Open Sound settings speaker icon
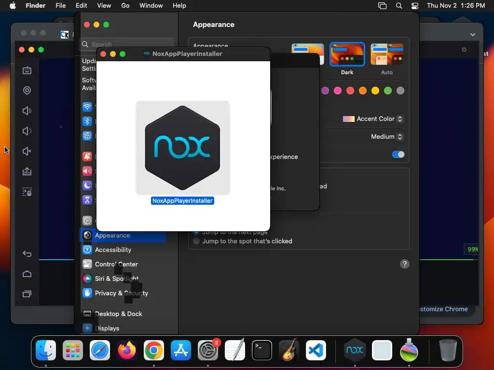This screenshot has width=494, height=370. click(x=87, y=171)
